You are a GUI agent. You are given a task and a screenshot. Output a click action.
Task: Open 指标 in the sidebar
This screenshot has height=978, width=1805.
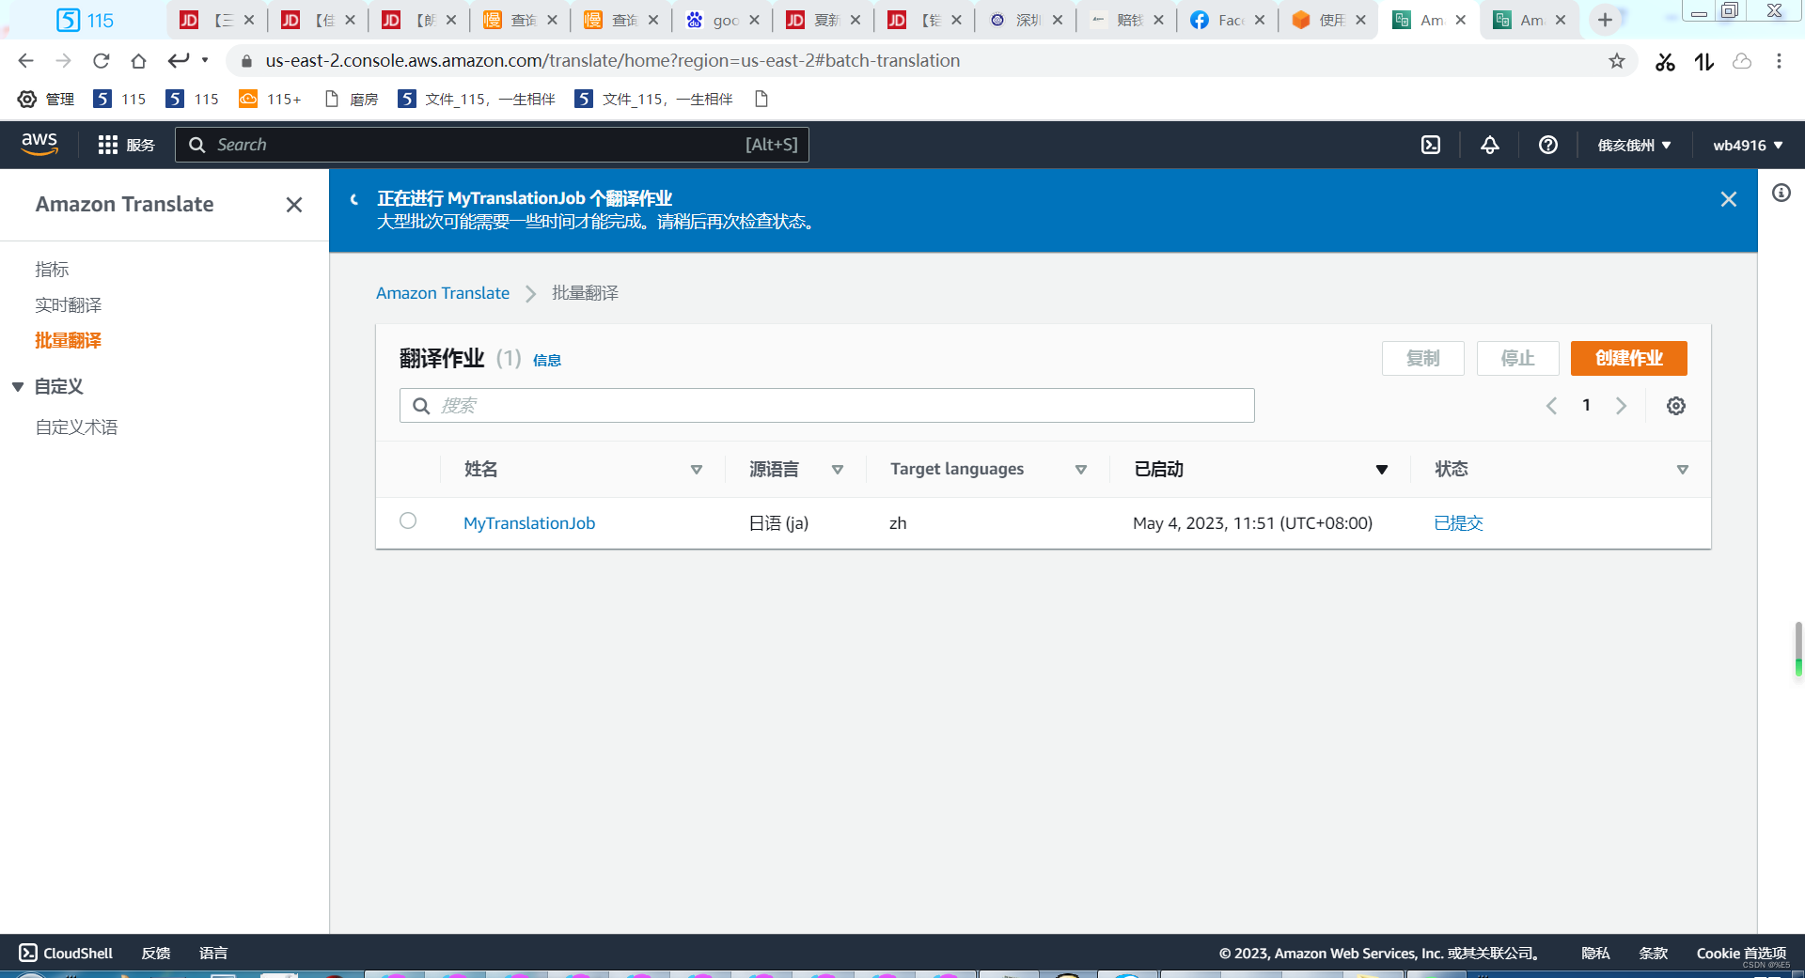52,270
